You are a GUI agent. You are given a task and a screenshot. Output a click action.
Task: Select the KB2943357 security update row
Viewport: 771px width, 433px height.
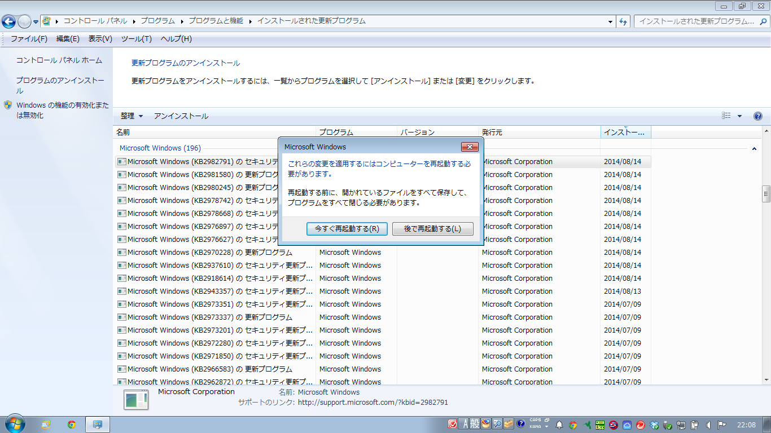pos(382,291)
